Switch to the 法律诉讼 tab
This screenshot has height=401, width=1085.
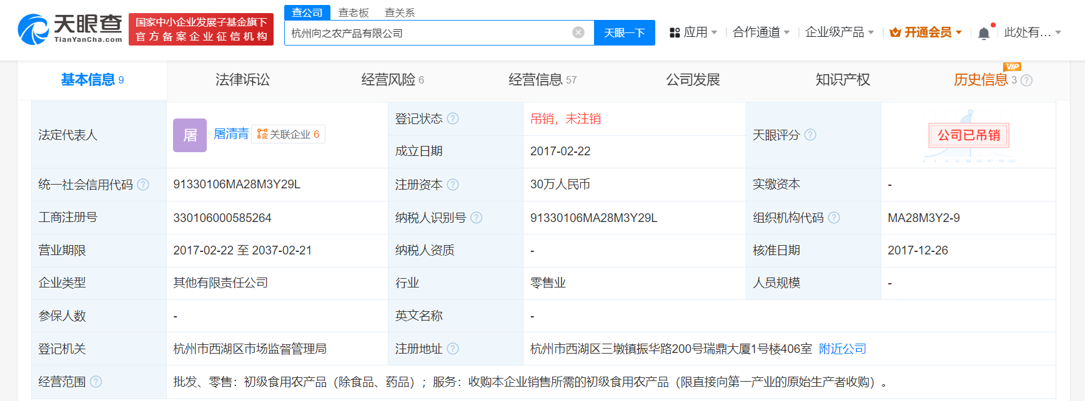coord(242,80)
